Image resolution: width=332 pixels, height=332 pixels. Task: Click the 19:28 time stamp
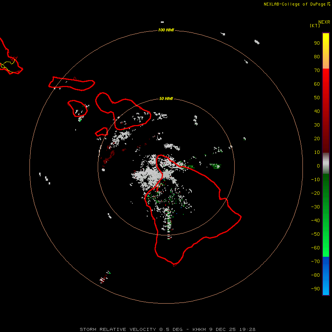click(x=247, y=329)
